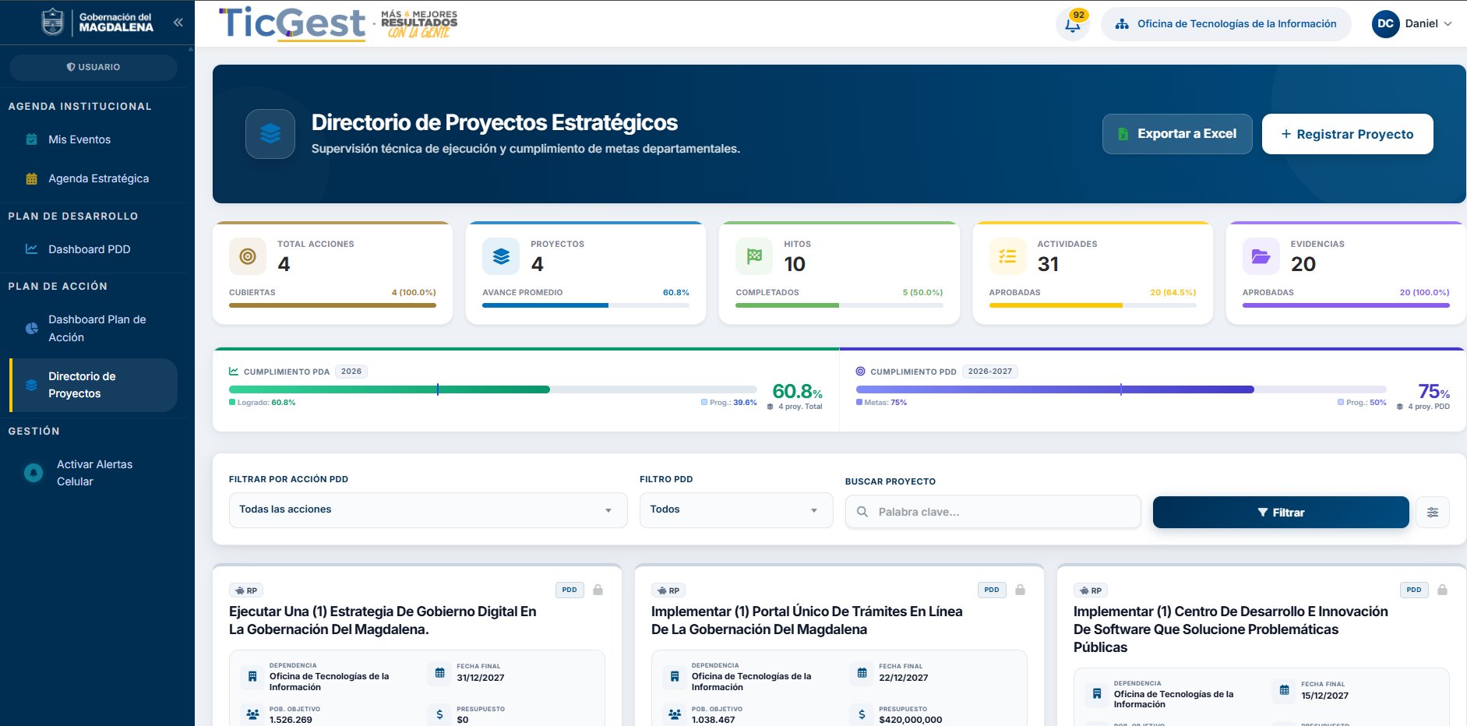Click the bell icon beside Activar Alertas Celular
The width and height of the screenshot is (1467, 726).
pos(34,473)
